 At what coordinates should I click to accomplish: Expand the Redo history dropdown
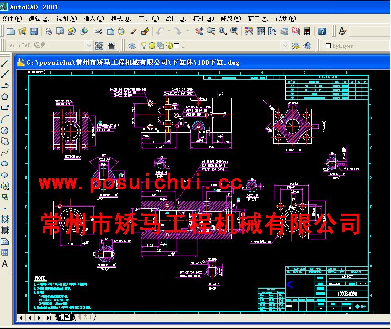[x=187, y=31]
